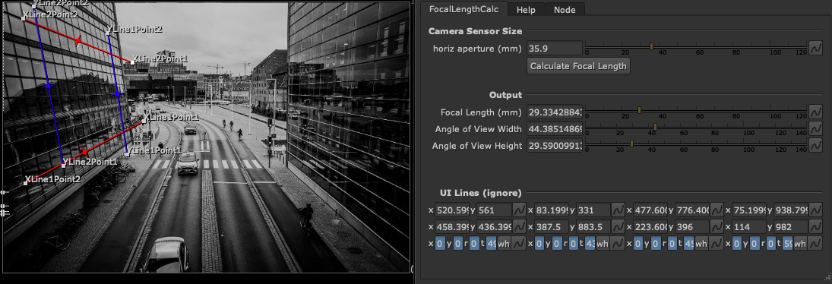Open the FocalLengthCalc tab
The width and height of the screenshot is (832, 284).
tap(463, 9)
